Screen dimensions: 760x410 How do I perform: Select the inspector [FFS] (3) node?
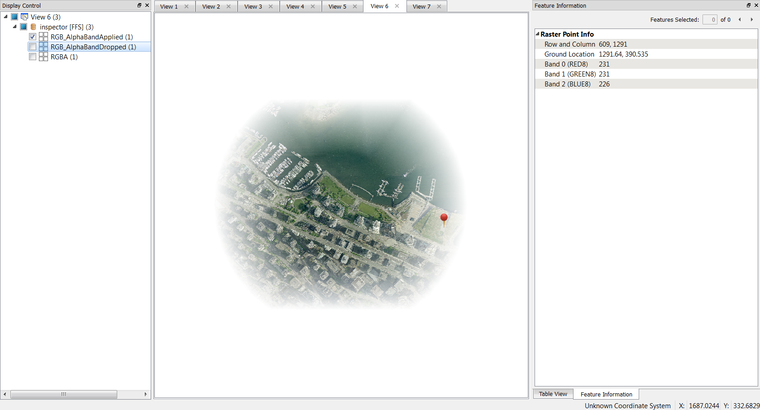(x=67, y=27)
